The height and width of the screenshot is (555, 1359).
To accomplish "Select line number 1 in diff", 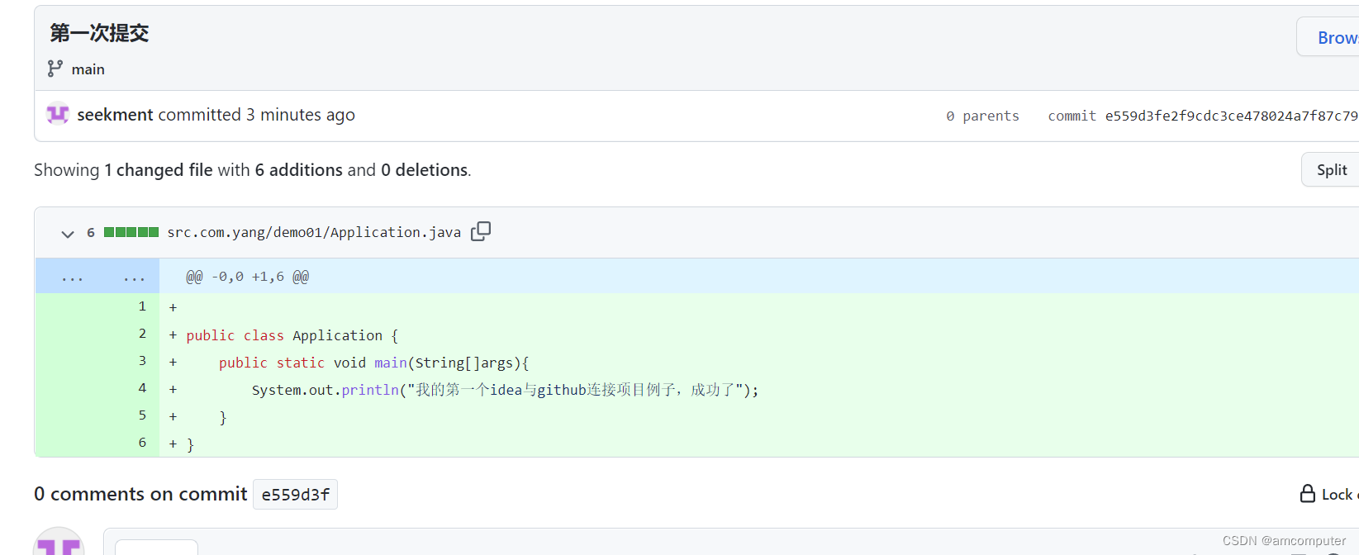I will pos(142,306).
